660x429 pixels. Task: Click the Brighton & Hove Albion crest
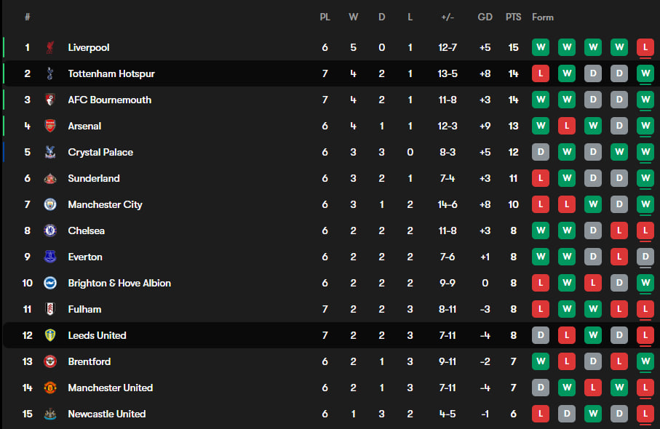click(x=50, y=283)
